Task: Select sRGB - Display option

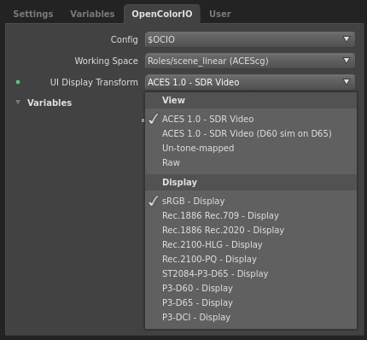Action: 251,201
